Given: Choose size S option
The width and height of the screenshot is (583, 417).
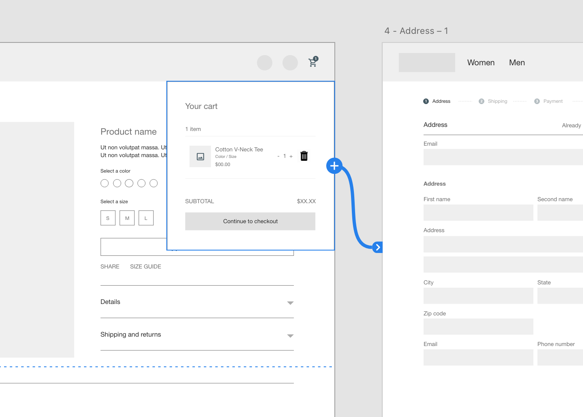Looking at the screenshot, I should (108, 218).
